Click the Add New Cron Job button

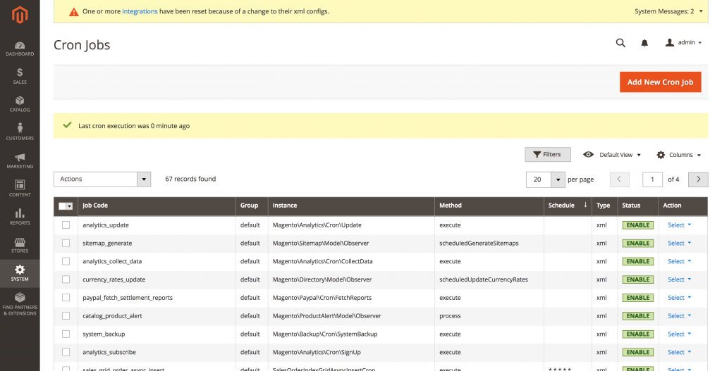660,82
